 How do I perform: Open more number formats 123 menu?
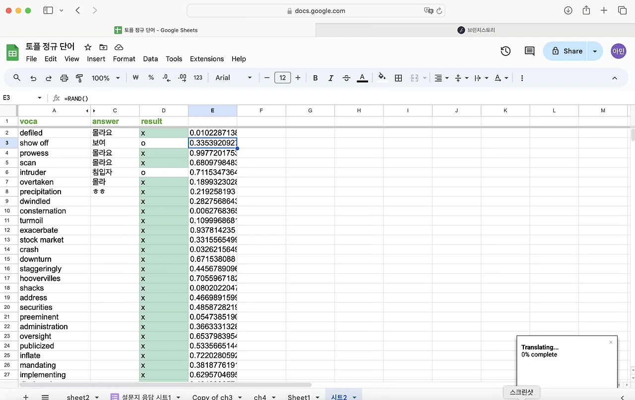(x=198, y=78)
